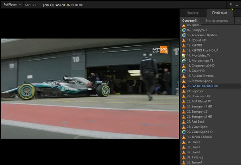Open the PotPlayer main menu dropdown

[x=12, y=4]
